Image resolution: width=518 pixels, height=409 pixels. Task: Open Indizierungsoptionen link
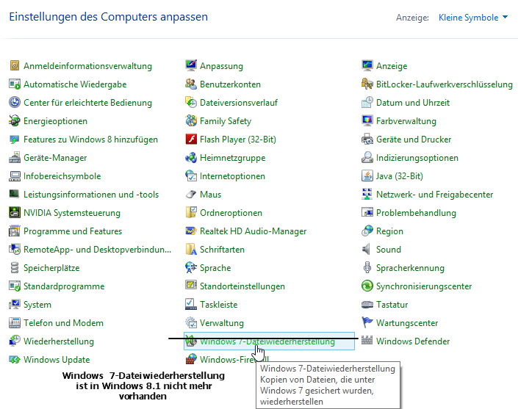pos(417,158)
